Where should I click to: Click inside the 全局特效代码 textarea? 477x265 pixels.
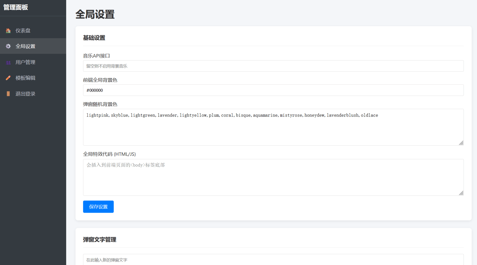(x=273, y=177)
